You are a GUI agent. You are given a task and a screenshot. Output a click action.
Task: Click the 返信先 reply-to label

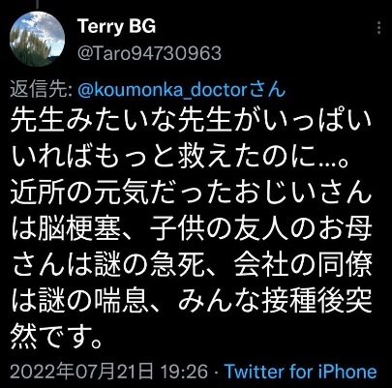[x=42, y=90]
